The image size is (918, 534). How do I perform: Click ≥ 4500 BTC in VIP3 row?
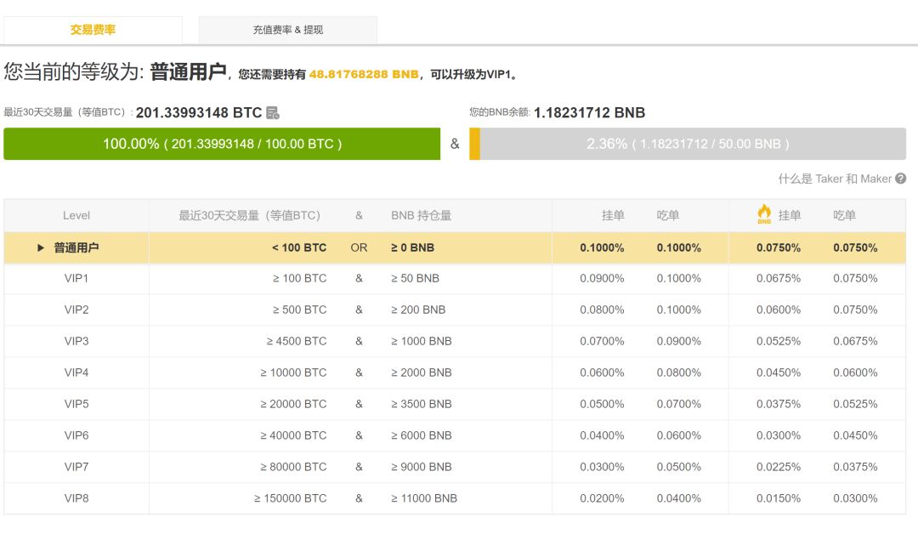pos(297,341)
